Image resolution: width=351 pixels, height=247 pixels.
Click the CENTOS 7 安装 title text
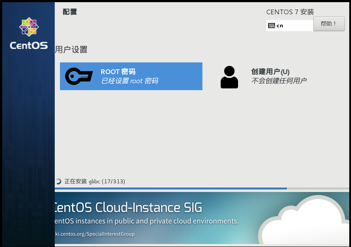tap(290, 12)
